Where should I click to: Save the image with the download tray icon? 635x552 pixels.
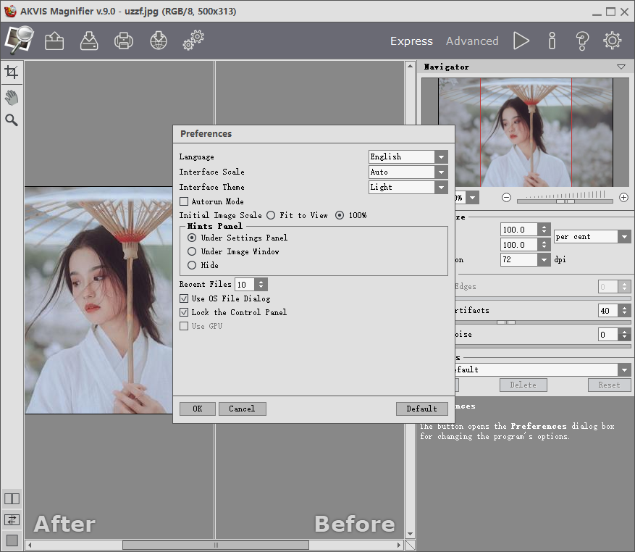coord(89,41)
